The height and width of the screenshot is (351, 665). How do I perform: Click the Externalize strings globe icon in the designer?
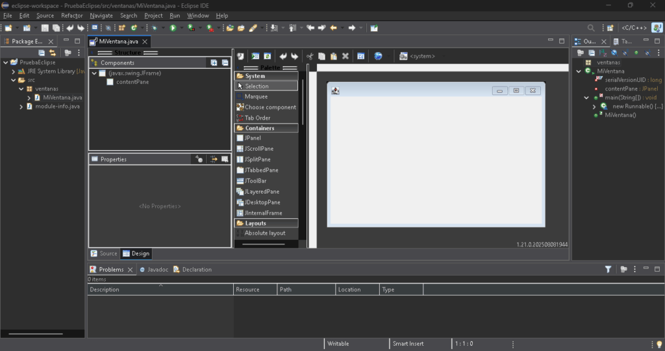click(379, 56)
